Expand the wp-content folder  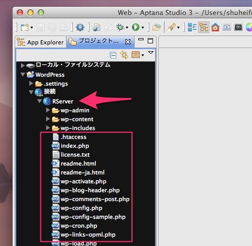pos(48,119)
